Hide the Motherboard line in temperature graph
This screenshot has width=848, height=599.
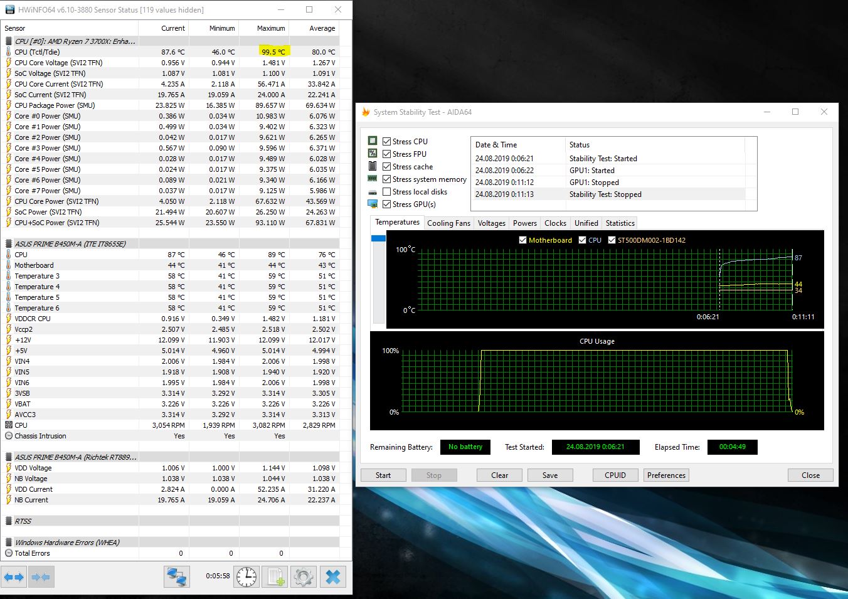[523, 240]
